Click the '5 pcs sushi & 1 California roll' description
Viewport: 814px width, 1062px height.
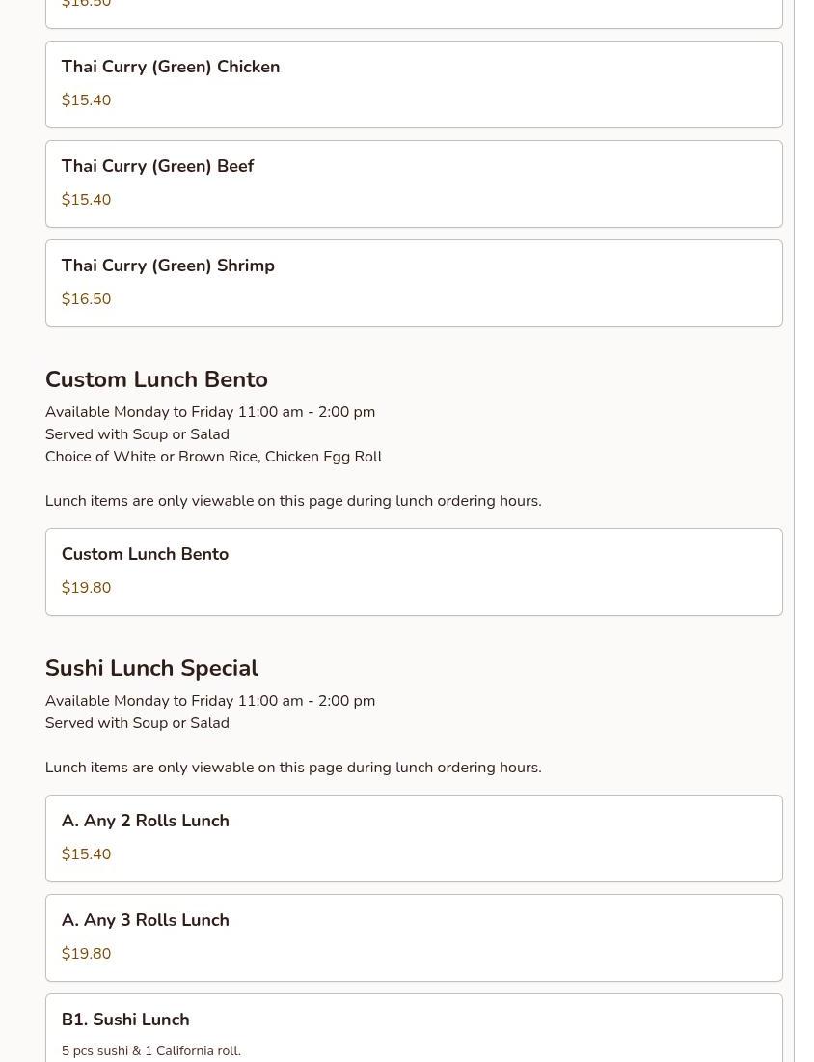click(150, 1051)
